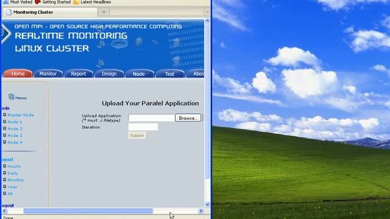
Task: View the Year report link
Action: point(12,187)
